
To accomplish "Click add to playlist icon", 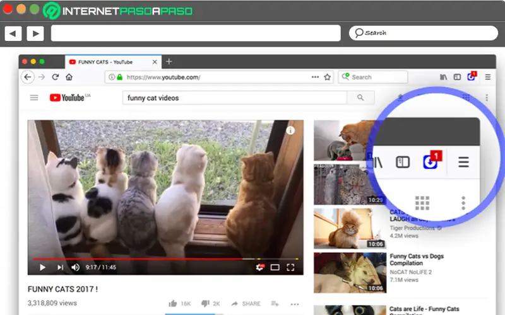I will (275, 304).
